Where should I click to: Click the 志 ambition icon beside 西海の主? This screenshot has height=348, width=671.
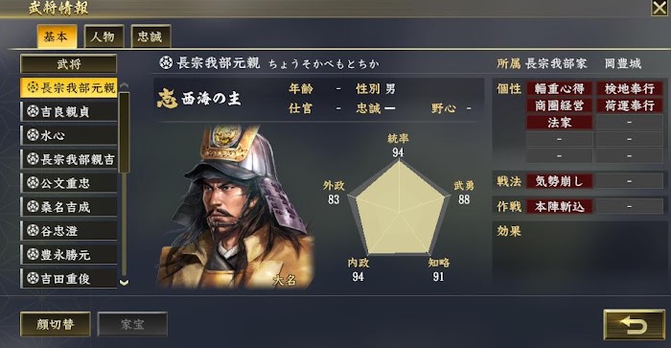(168, 99)
